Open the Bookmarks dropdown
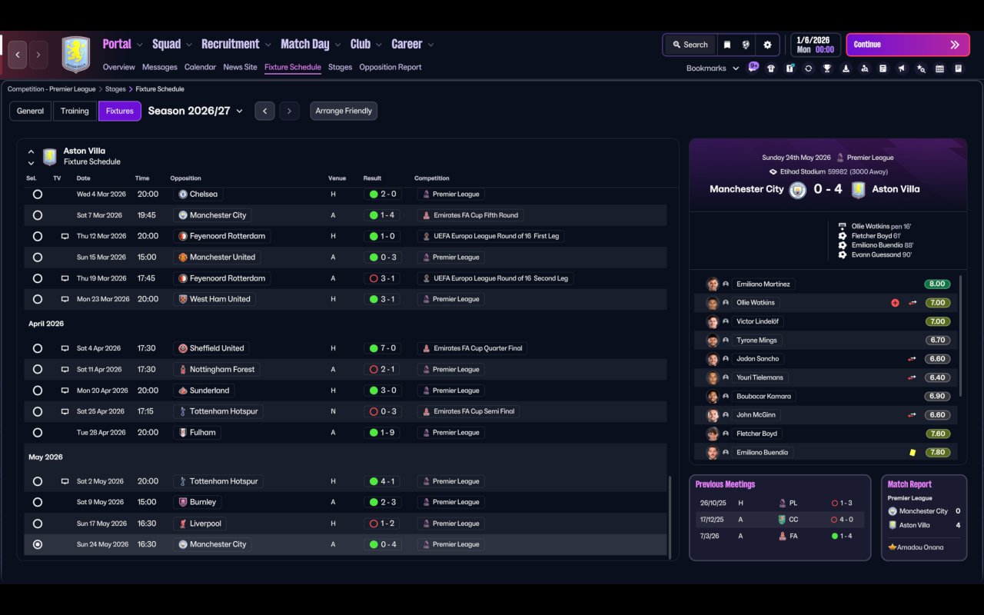Viewport: 984px width, 615px height. pos(713,68)
